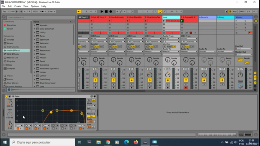The image size is (260, 146).
Task: Click the Arrangement Record button
Action: pyautogui.click(x=111, y=11)
